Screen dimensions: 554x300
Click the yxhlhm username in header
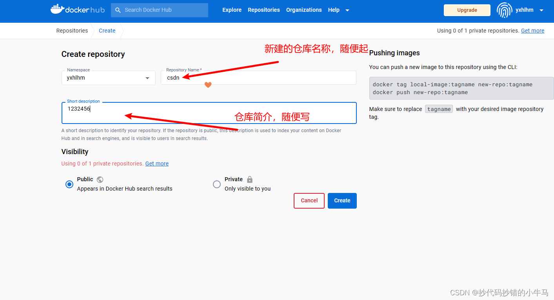(524, 10)
